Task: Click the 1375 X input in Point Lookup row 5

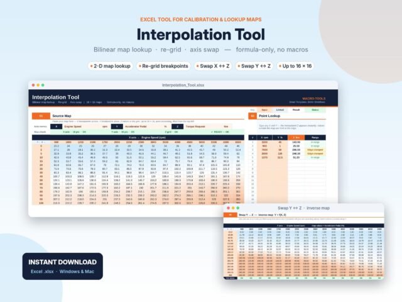Action: click(x=264, y=157)
